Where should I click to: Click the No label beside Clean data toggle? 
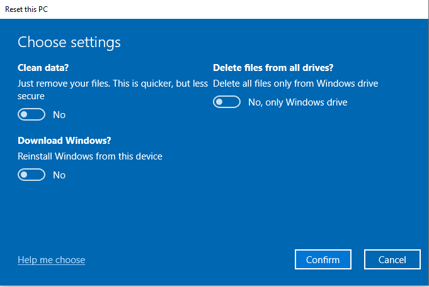[59, 114]
